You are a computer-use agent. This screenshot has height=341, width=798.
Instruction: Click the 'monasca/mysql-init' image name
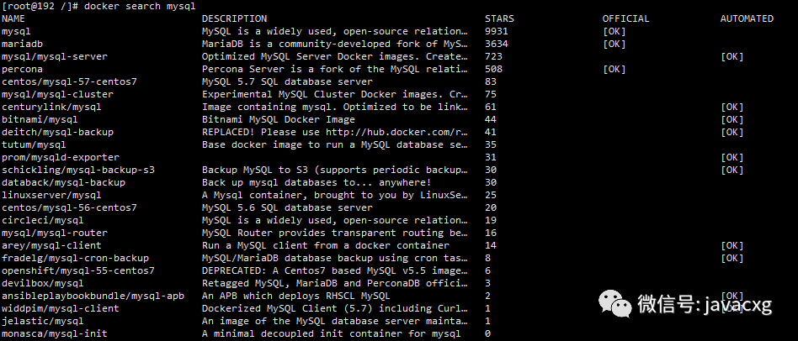(55, 333)
